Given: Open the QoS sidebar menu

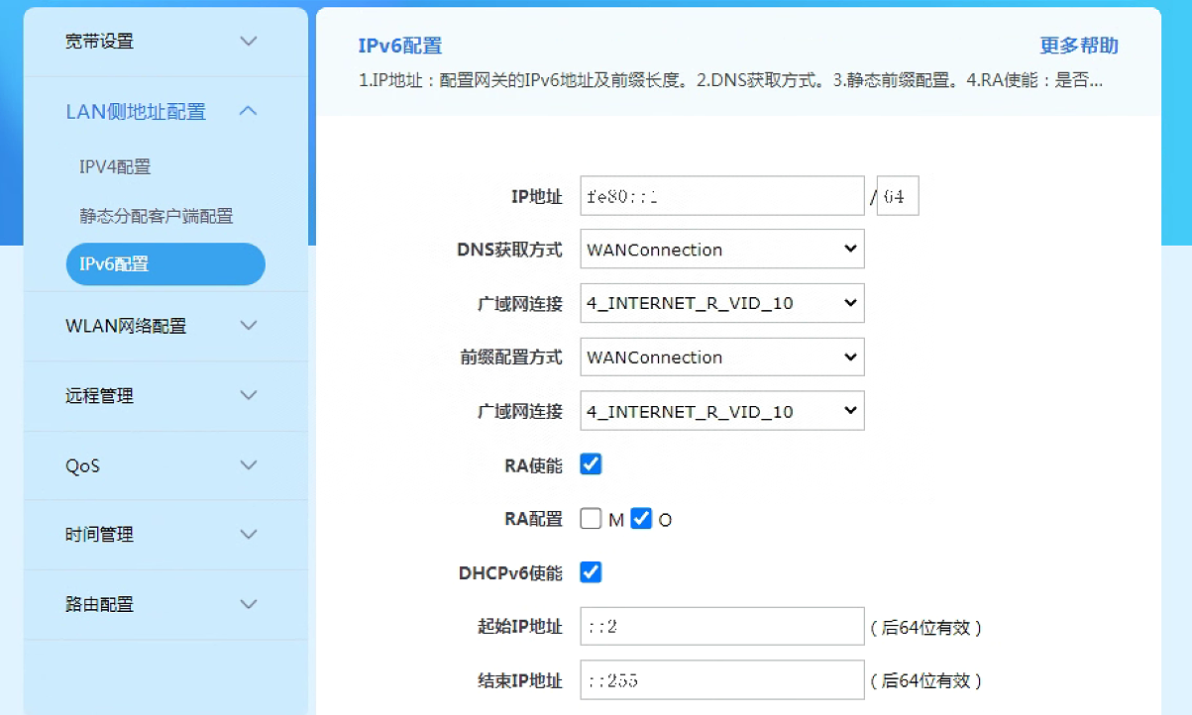Looking at the screenshot, I should click(164, 464).
